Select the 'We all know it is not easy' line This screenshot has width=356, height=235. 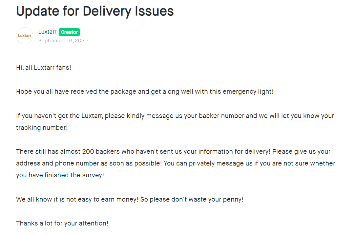click(130, 199)
